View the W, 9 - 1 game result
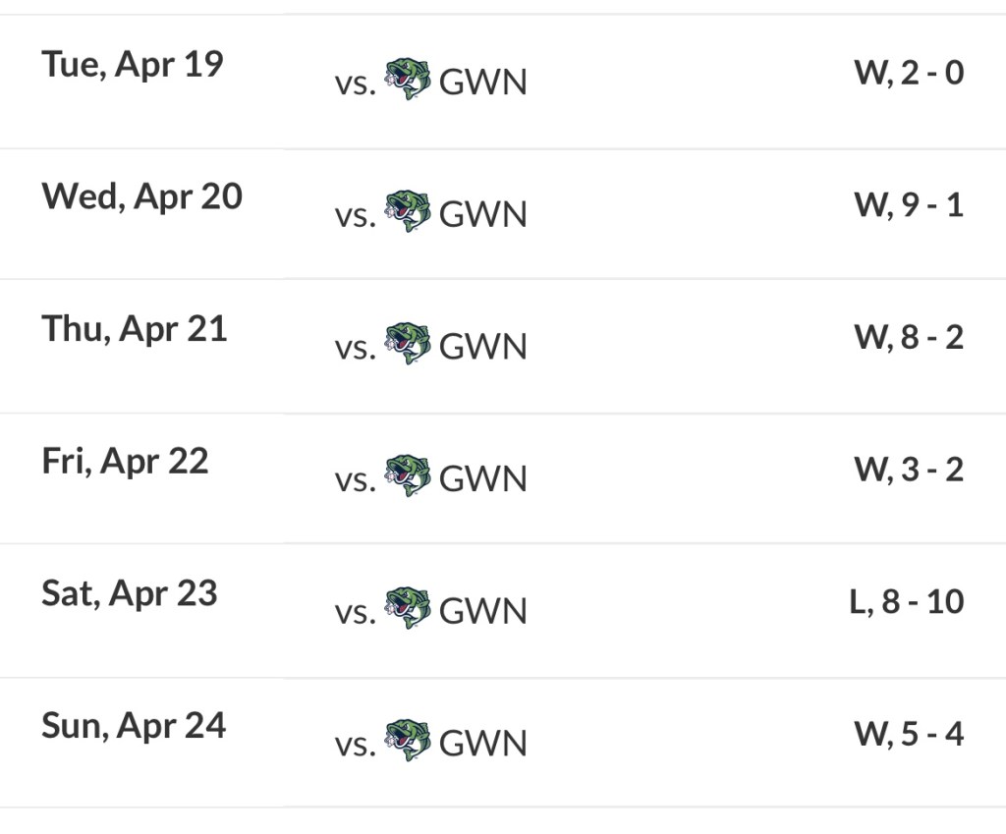The image size is (1006, 834). coord(909,204)
